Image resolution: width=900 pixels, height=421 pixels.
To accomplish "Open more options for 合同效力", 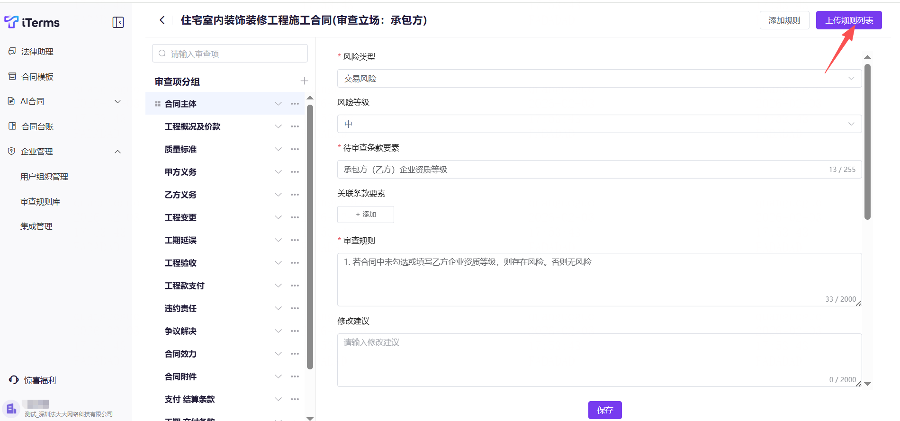I will click(x=295, y=354).
